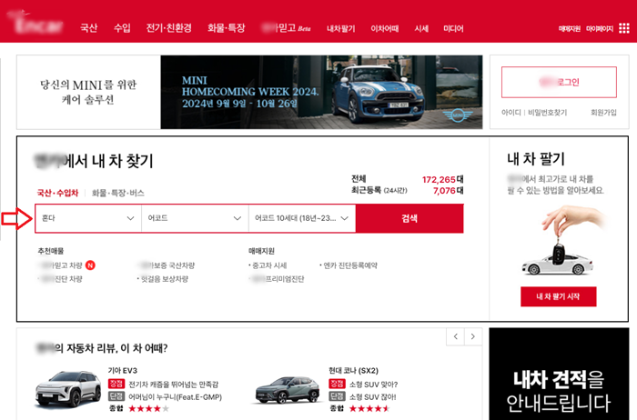Click the red 검색 search button
637x420 pixels.
[409, 218]
